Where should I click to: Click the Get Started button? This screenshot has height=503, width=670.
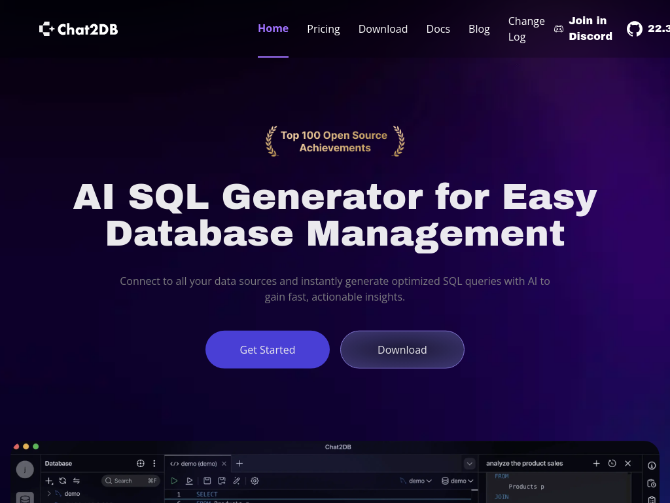tap(267, 350)
